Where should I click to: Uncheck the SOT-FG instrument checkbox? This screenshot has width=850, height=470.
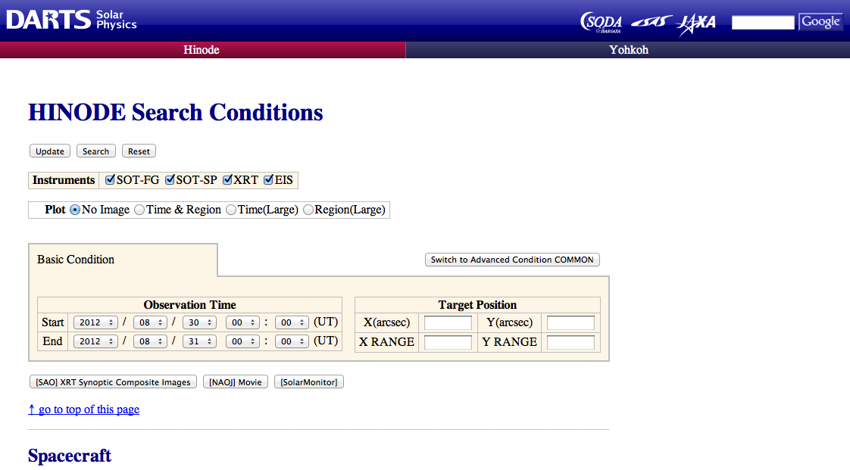[x=111, y=180]
